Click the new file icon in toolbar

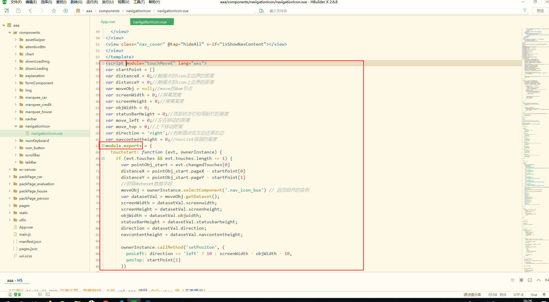(x=7, y=11)
